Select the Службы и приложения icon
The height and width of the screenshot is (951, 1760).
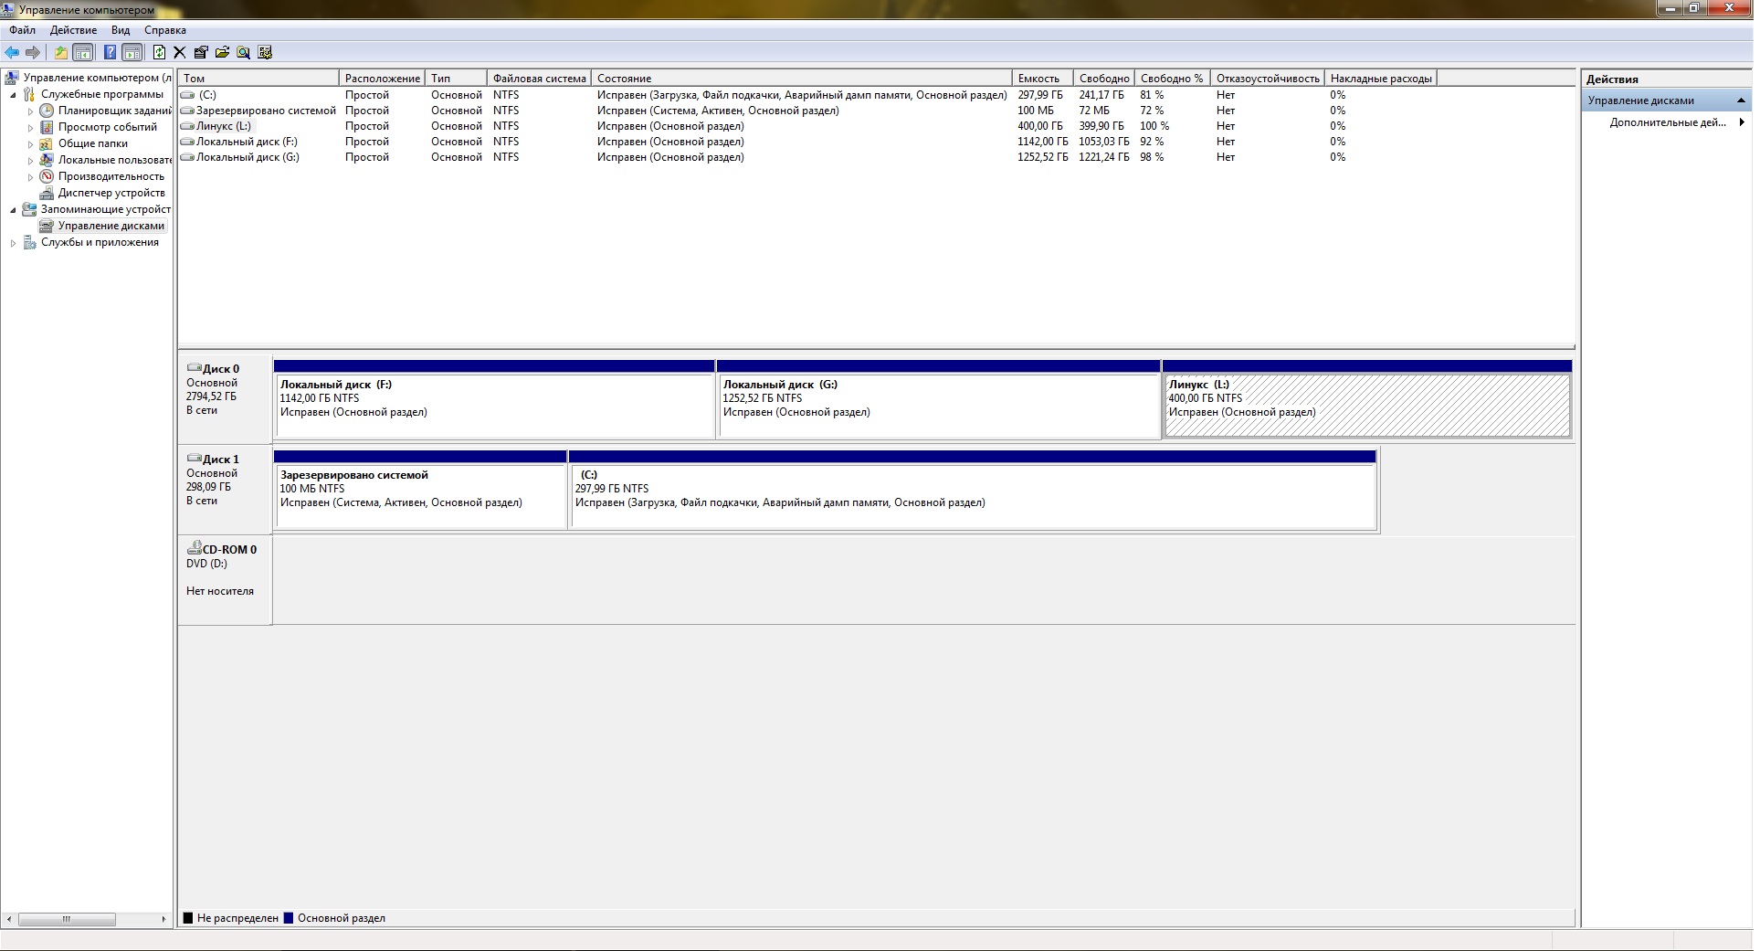coord(29,242)
